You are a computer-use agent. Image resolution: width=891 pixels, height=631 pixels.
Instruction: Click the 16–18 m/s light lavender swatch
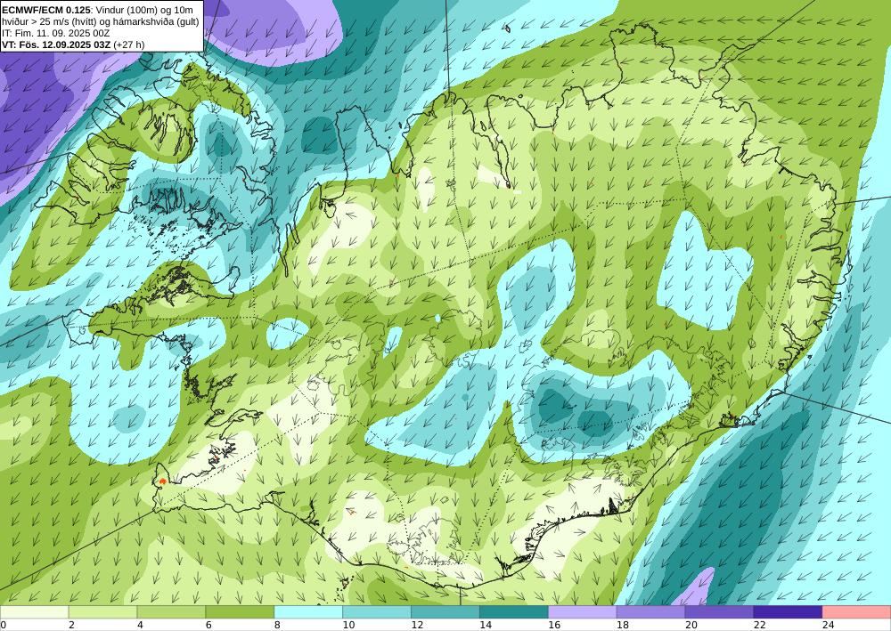[x=583, y=612]
